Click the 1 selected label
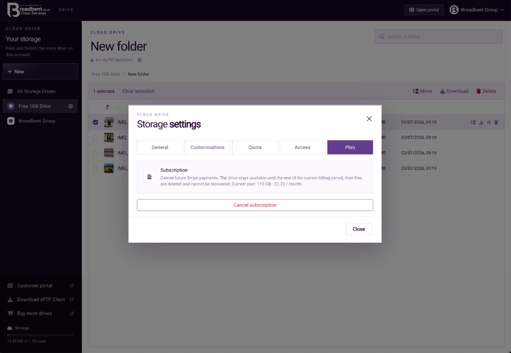This screenshot has height=353, width=511. point(104,91)
